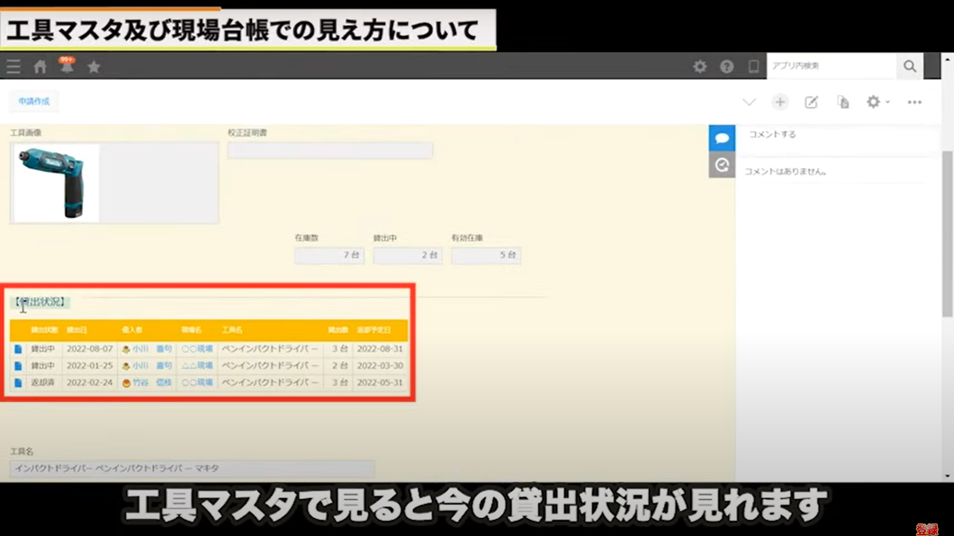Click the help question mark icon
The height and width of the screenshot is (536, 954).
pyautogui.click(x=727, y=66)
